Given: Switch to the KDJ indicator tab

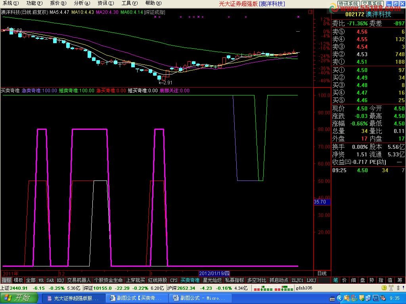Looking at the screenshot, I should coord(60,280).
